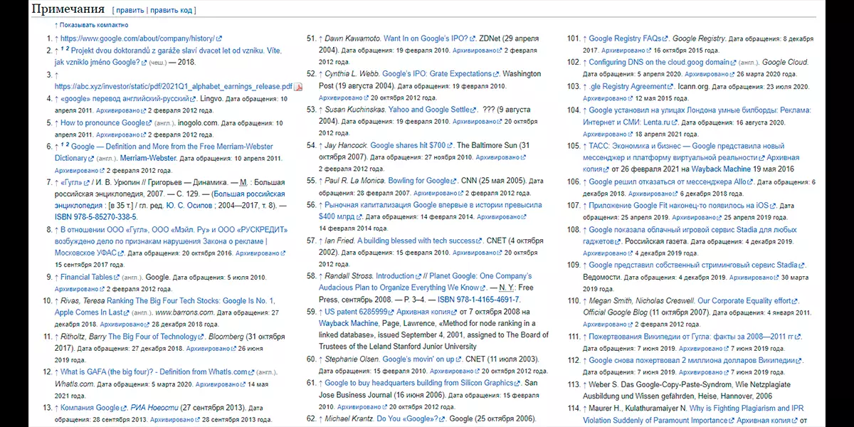Screen dimensions: 854x427
Task: Click 'править' next to the Примечания heading
Action: (130, 11)
